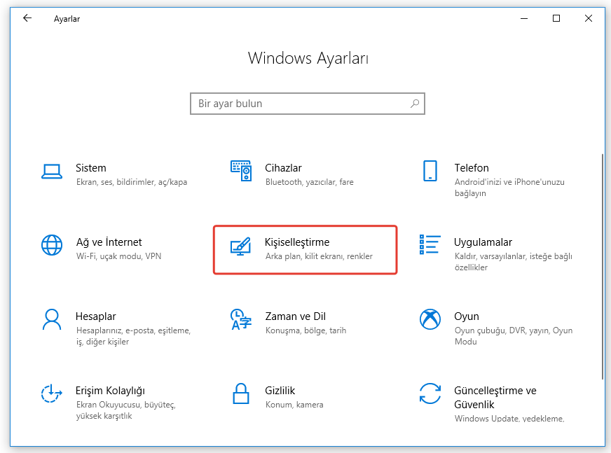Click the Uygulamalar list icon
611x453 pixels.
(430, 245)
